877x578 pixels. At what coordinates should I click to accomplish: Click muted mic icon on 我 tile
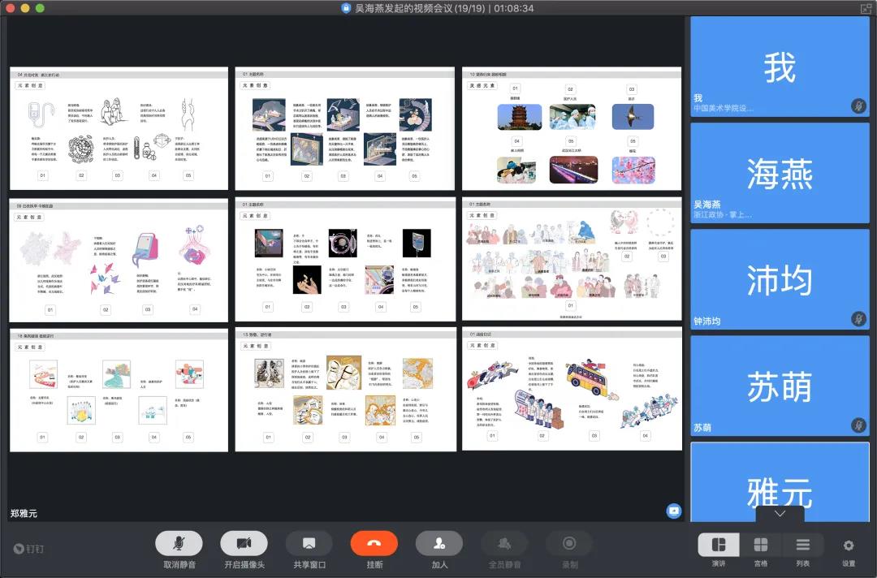858,106
